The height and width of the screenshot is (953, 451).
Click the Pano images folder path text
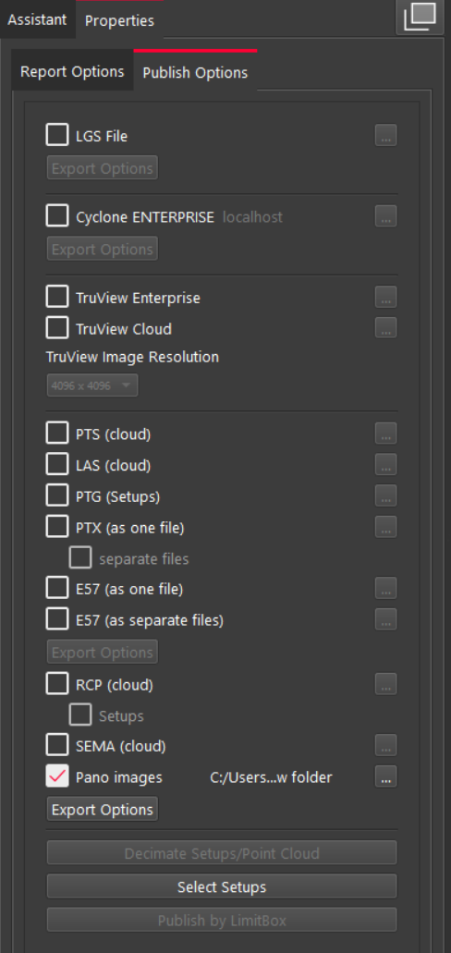pos(271,777)
